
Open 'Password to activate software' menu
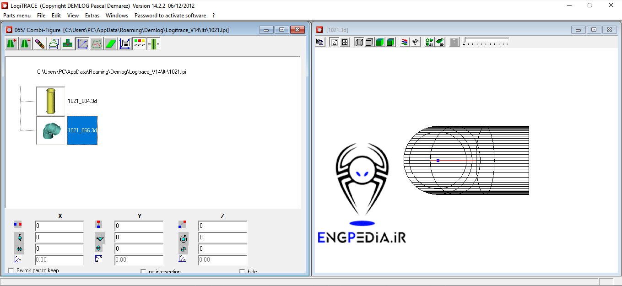(170, 16)
